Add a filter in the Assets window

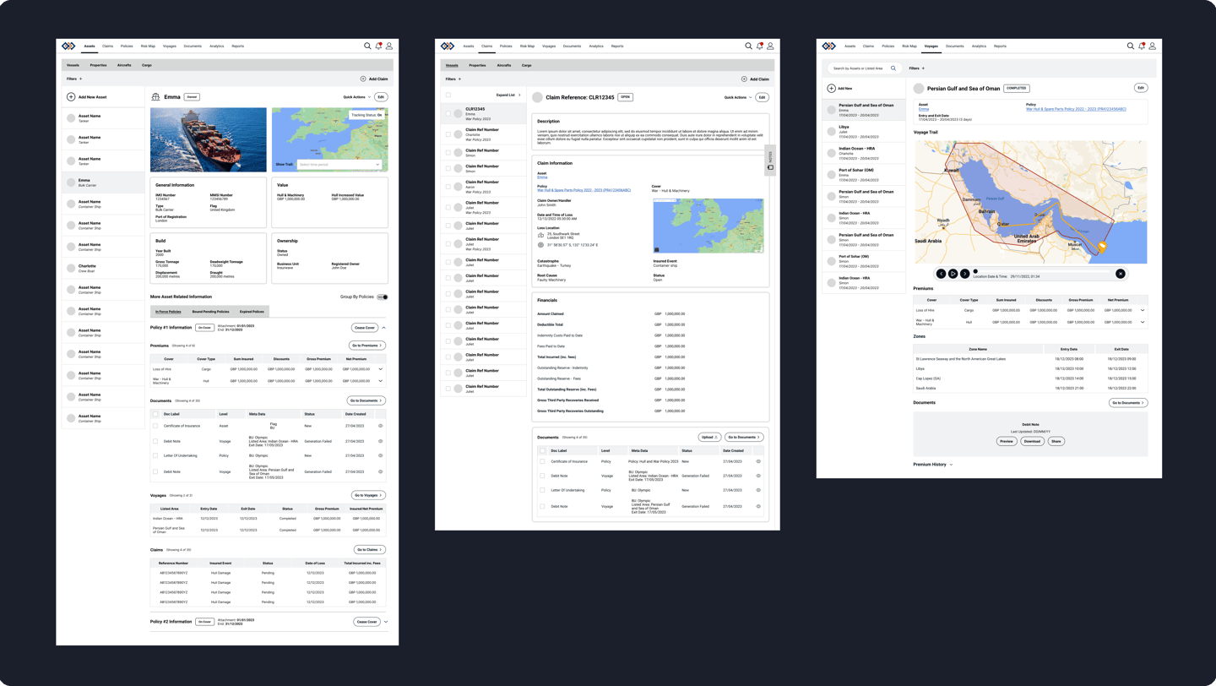pyautogui.click(x=80, y=79)
